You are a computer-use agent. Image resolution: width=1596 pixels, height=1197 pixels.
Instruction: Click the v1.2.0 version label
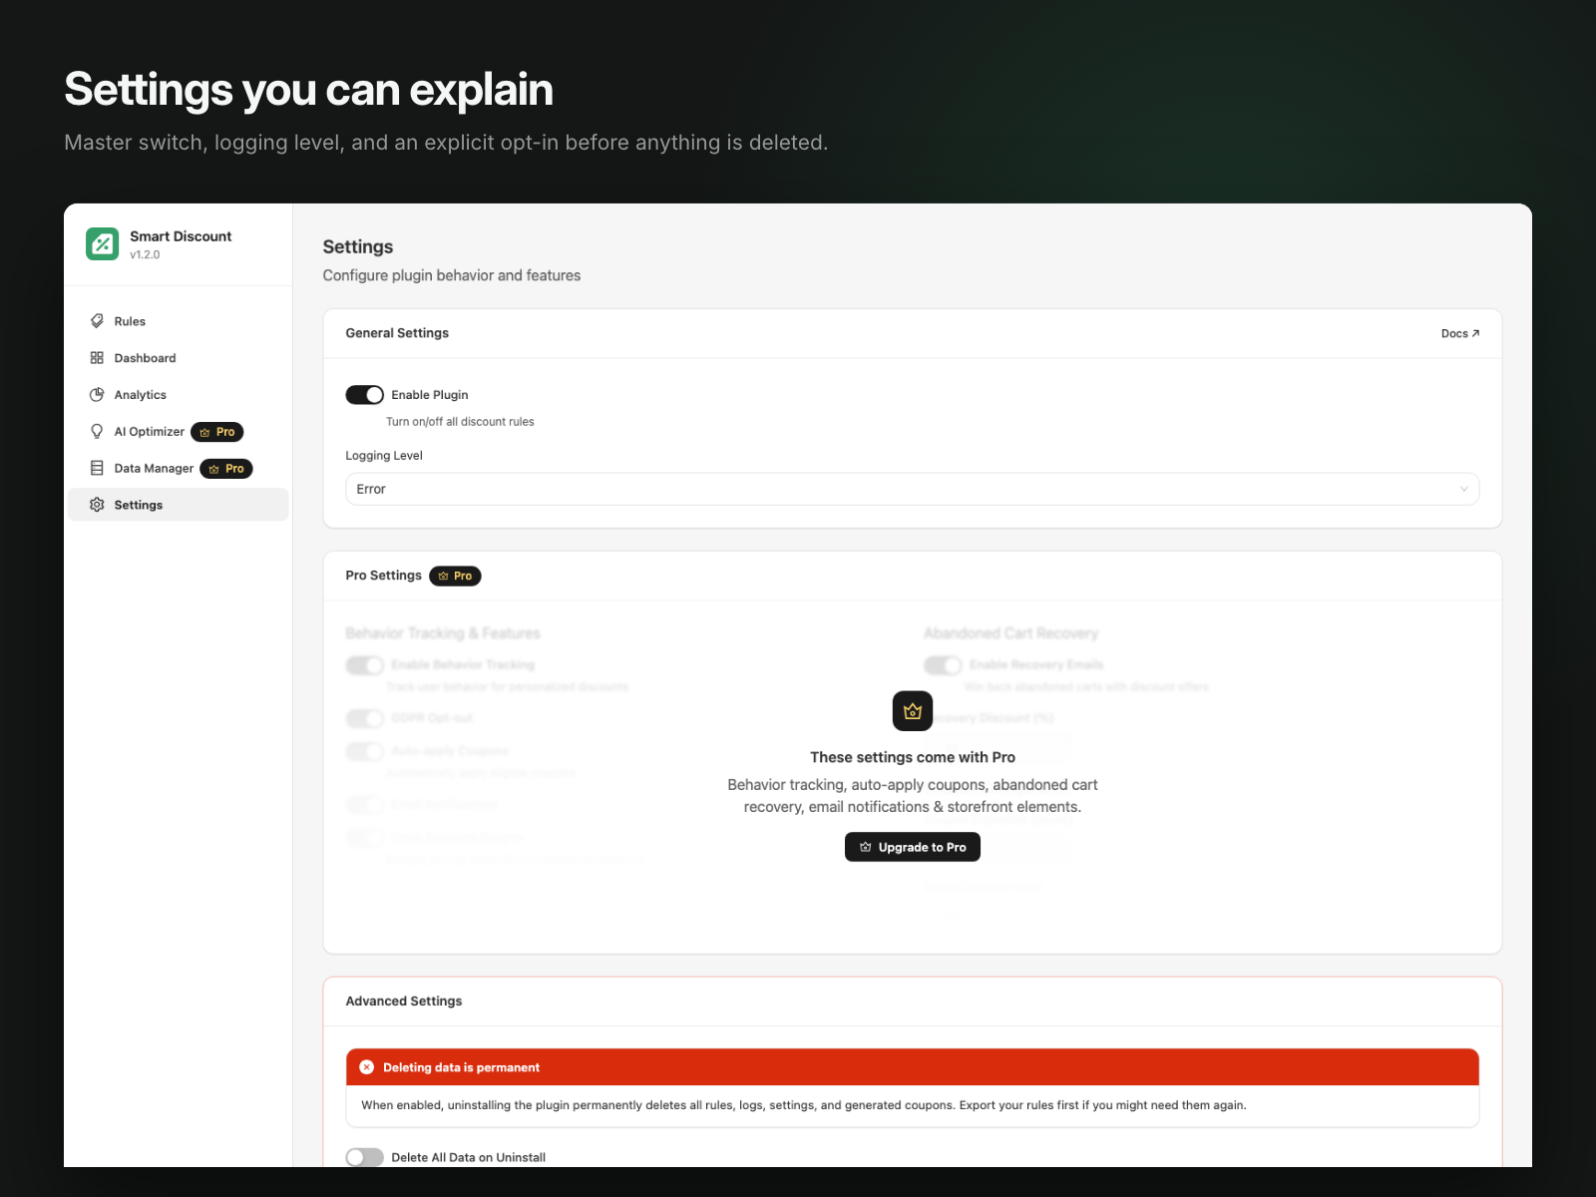[x=145, y=255]
